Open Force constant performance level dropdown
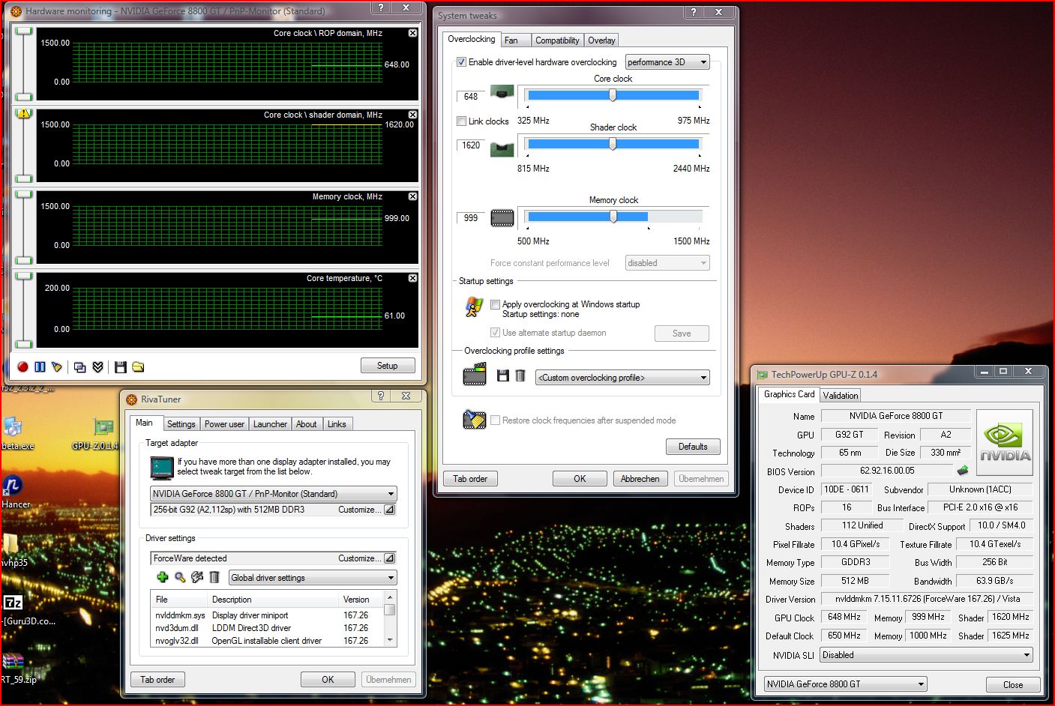The image size is (1055, 706). [x=667, y=263]
